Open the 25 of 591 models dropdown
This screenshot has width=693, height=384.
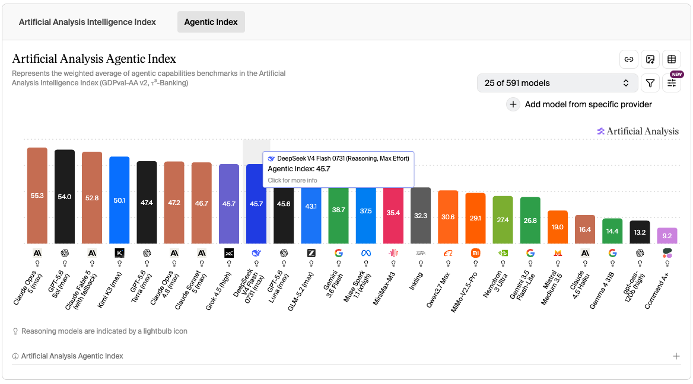[x=557, y=83]
